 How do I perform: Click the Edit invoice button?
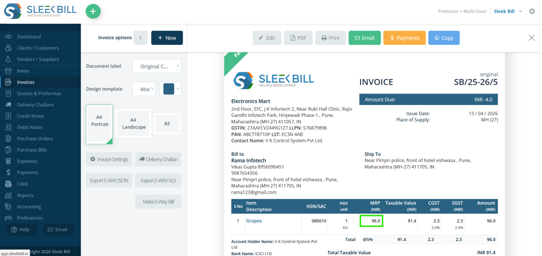(x=267, y=38)
